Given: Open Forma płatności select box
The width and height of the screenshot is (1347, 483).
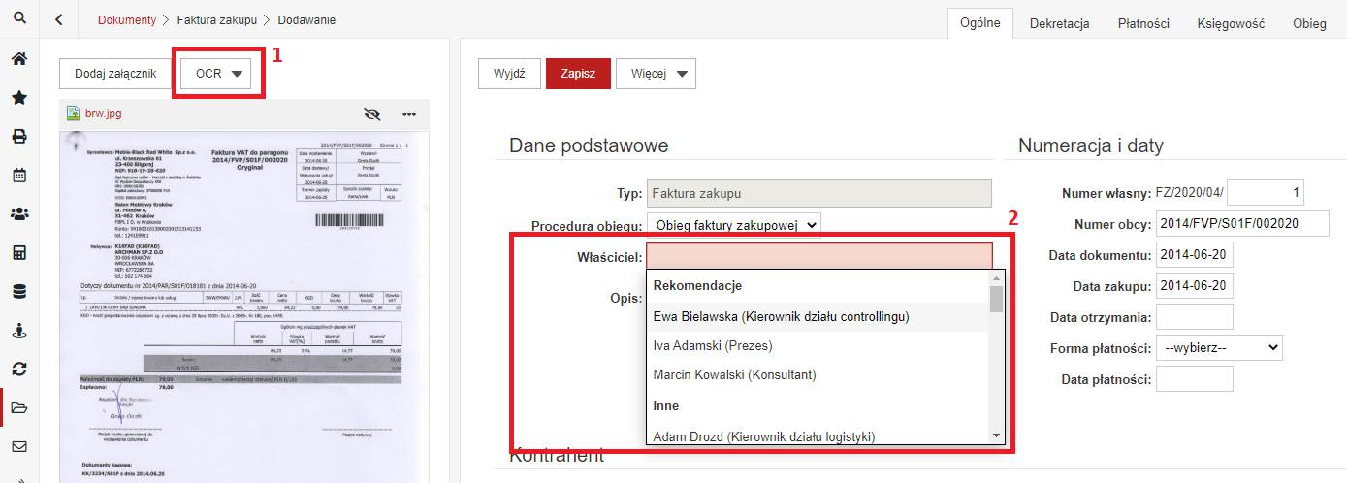Looking at the screenshot, I should 1219,347.
